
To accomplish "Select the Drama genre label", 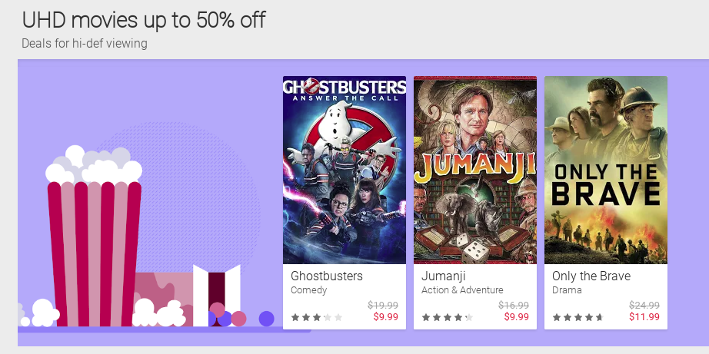I will [567, 290].
